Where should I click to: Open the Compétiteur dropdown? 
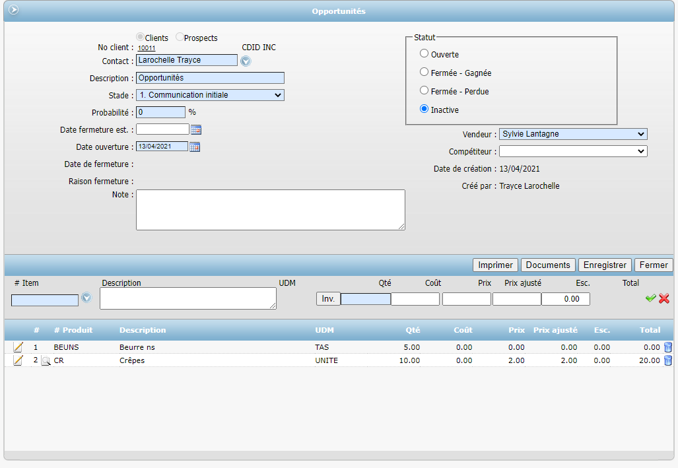tap(573, 151)
